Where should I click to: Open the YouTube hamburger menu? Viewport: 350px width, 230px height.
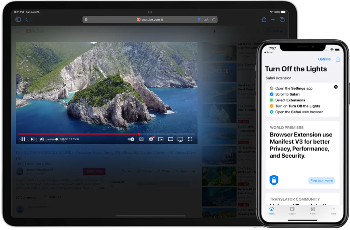tap(18, 31)
